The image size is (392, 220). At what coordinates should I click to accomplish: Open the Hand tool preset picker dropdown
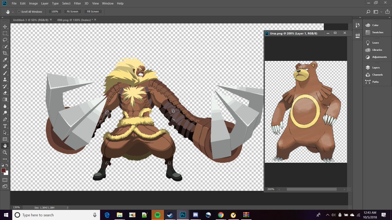click(x=13, y=11)
